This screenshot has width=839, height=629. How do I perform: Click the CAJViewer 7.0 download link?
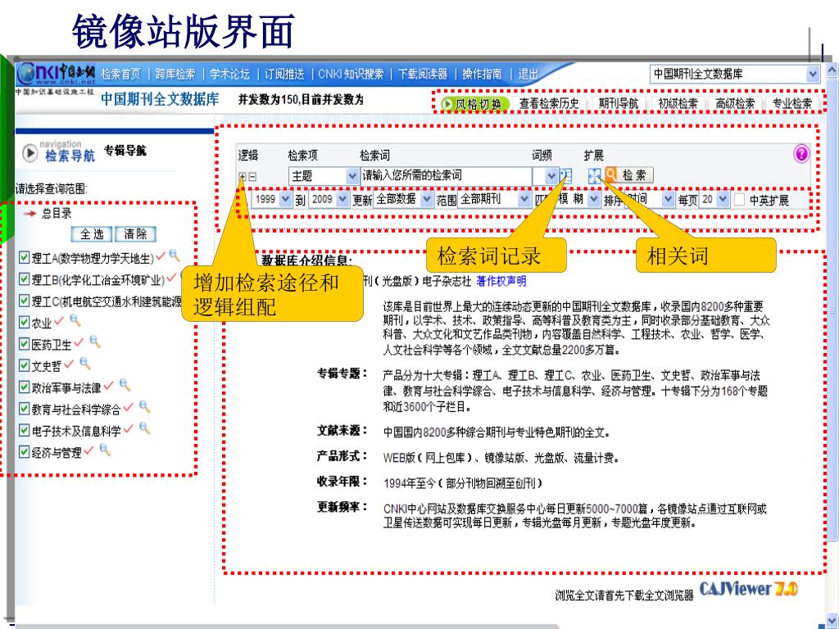pos(749,589)
